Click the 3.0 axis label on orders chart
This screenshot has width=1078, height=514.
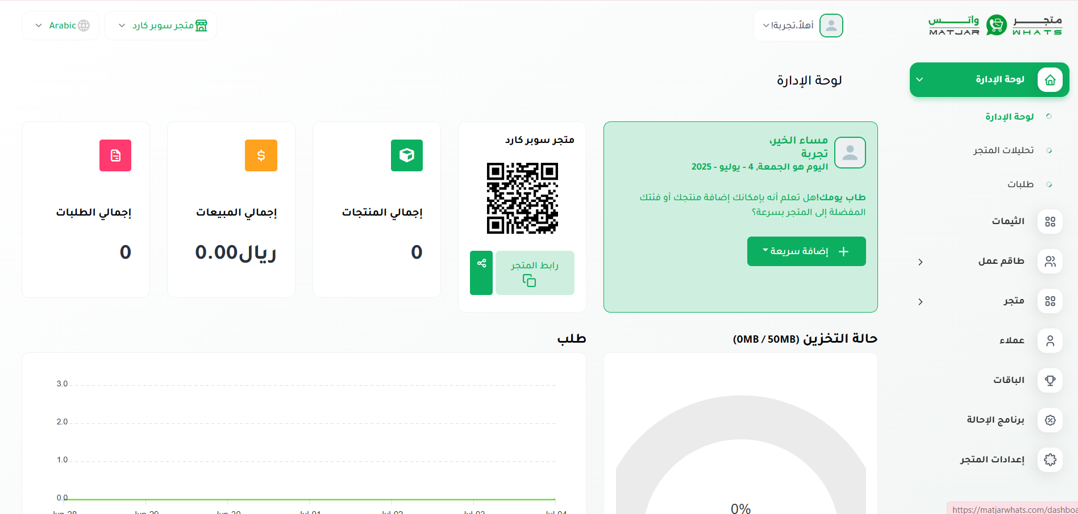click(62, 384)
